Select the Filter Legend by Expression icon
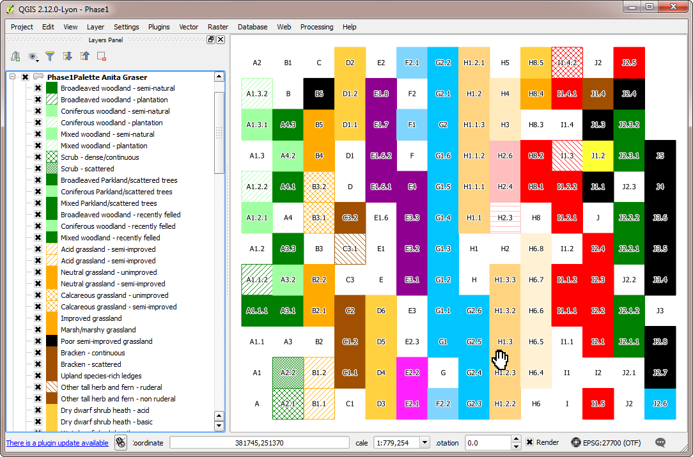The height and width of the screenshot is (457, 693). tap(50, 56)
